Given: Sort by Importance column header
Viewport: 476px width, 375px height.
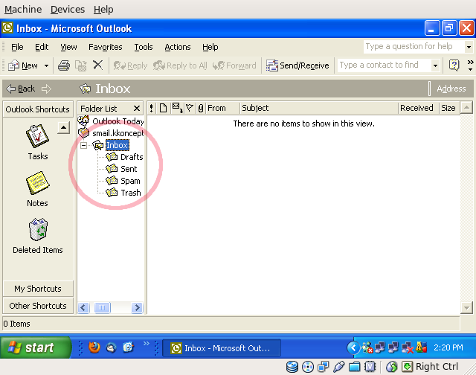Looking at the screenshot, I should [x=151, y=108].
